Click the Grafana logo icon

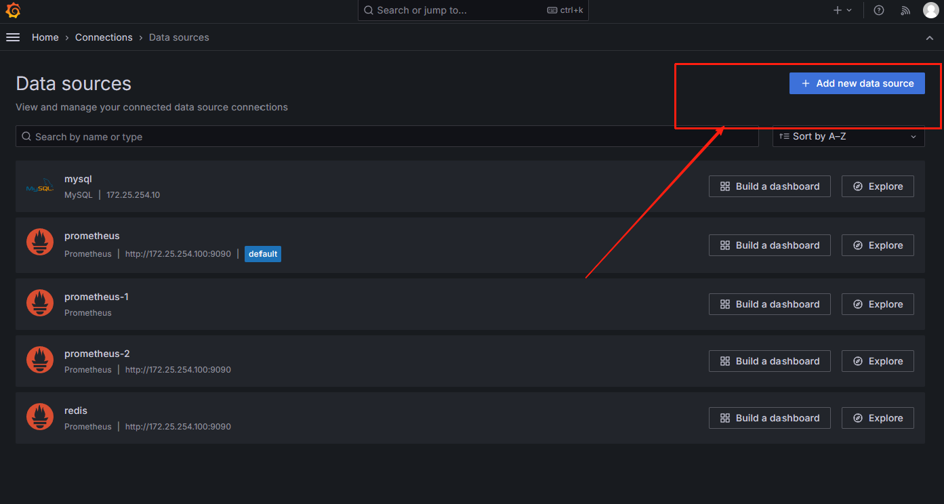tap(13, 10)
